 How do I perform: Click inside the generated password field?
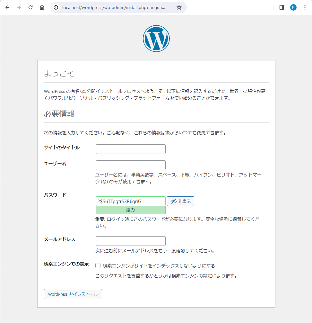130,202
